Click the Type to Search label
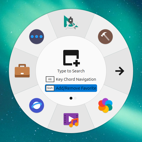The width and height of the screenshot is (142, 142). [71, 71]
